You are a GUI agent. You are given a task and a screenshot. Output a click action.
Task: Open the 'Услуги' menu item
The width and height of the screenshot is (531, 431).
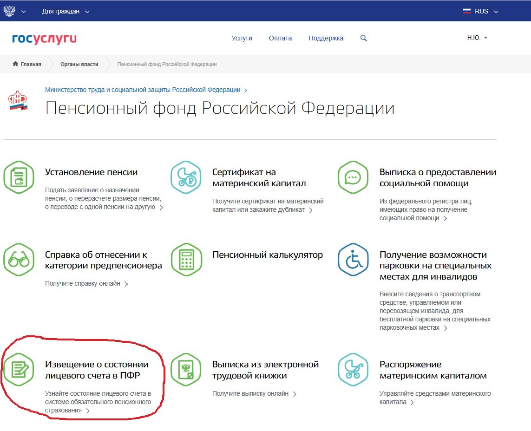pos(242,38)
